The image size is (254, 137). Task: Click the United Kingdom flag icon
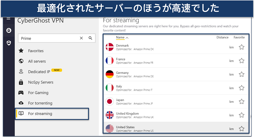tap(109, 115)
